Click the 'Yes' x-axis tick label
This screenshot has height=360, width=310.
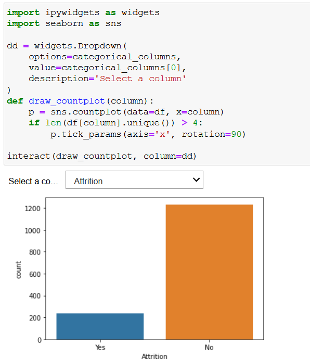tap(100, 348)
